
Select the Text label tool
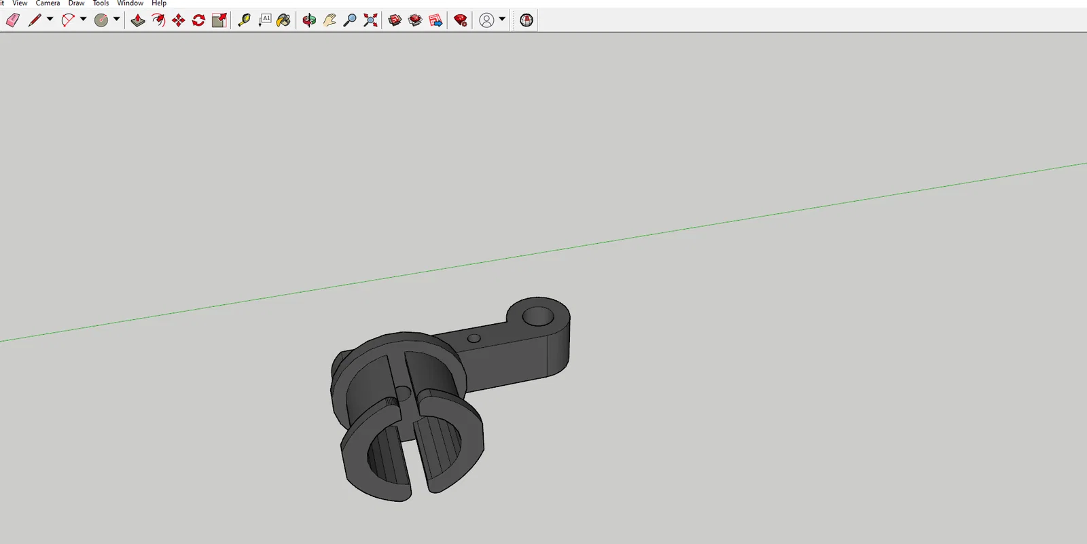click(264, 20)
